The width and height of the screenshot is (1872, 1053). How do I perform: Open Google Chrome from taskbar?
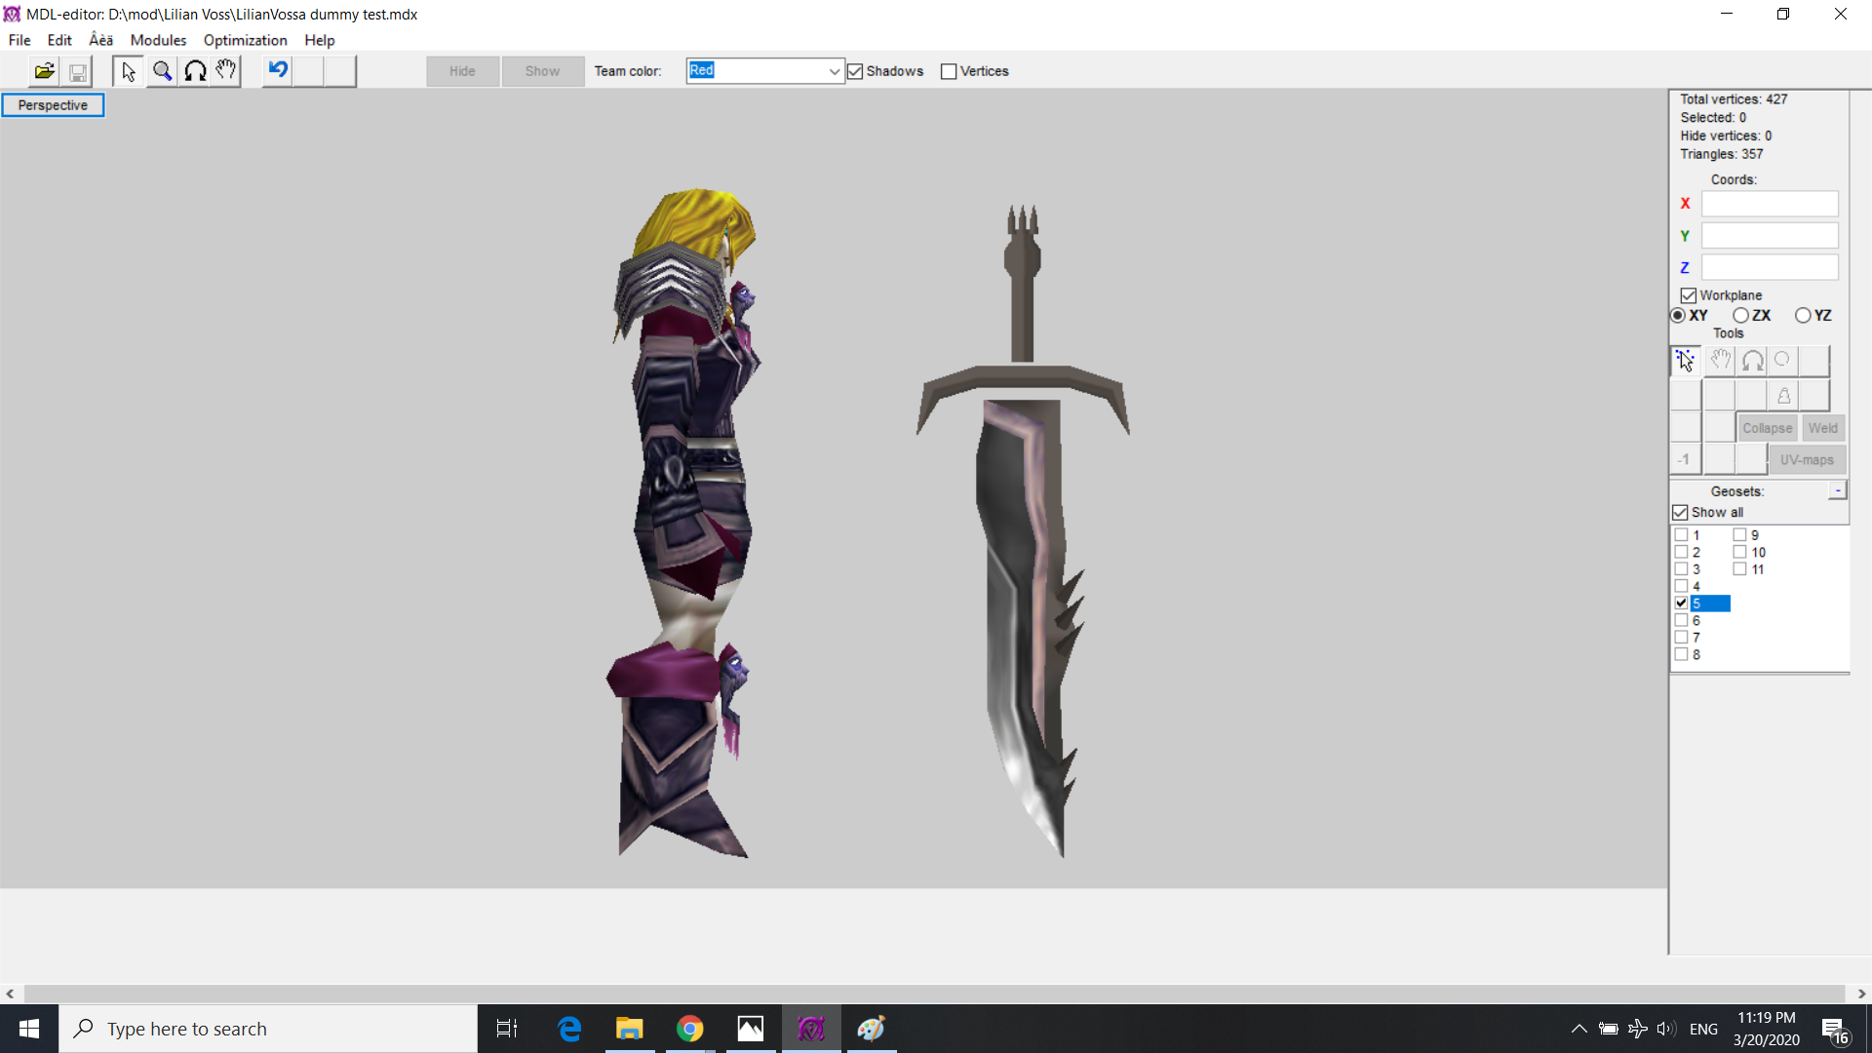tap(690, 1029)
